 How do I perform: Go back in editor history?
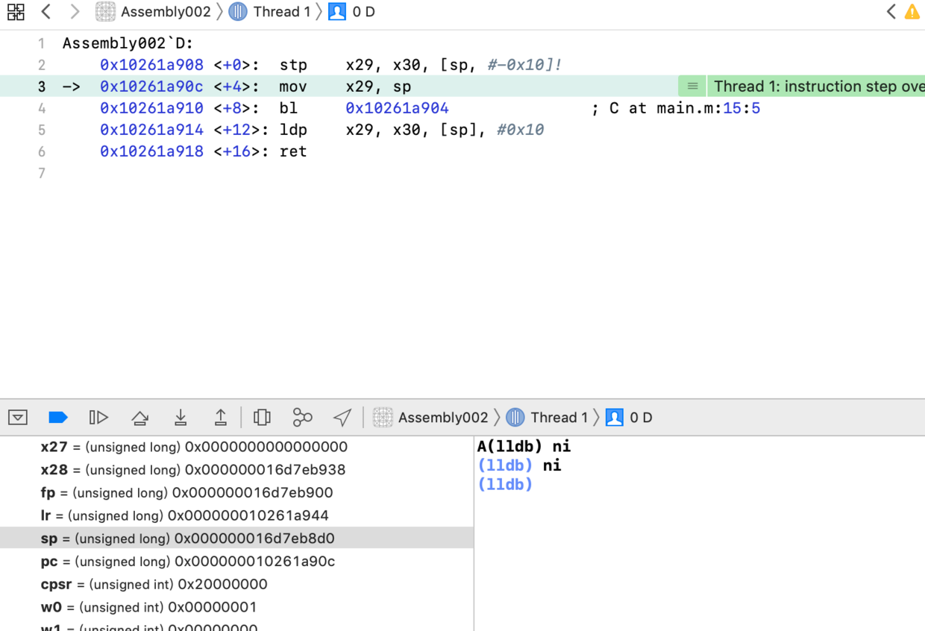pyautogui.click(x=46, y=12)
